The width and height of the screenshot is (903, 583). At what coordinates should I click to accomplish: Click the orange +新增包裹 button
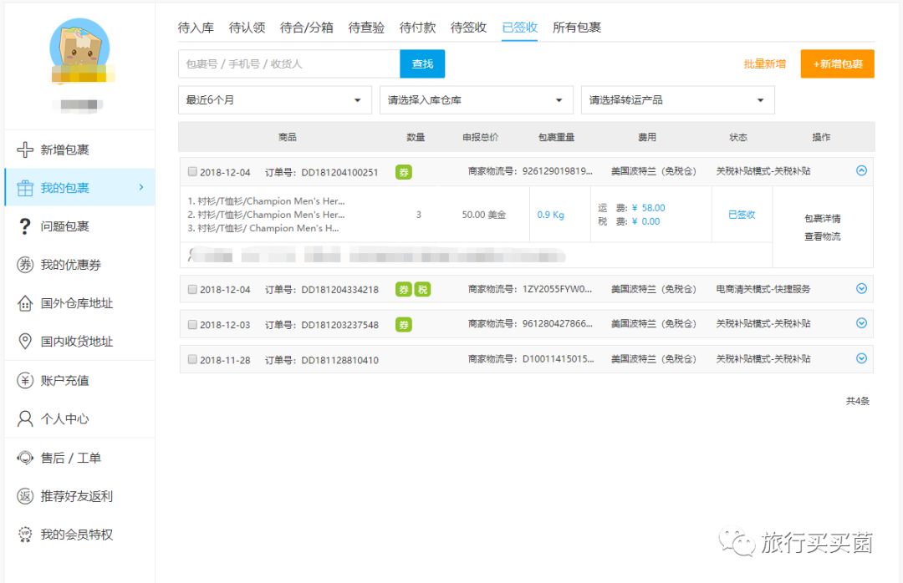tap(837, 63)
